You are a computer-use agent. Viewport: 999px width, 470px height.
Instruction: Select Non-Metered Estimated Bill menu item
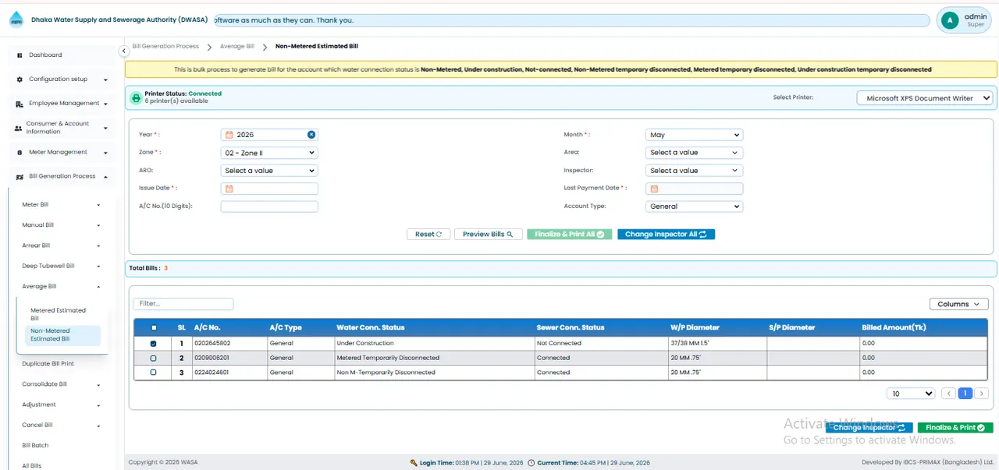coord(62,335)
